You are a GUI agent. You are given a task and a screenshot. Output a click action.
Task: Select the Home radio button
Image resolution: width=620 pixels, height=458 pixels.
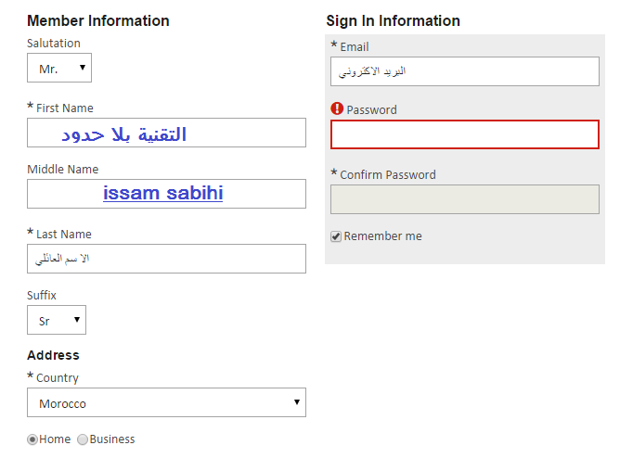pyautogui.click(x=32, y=439)
